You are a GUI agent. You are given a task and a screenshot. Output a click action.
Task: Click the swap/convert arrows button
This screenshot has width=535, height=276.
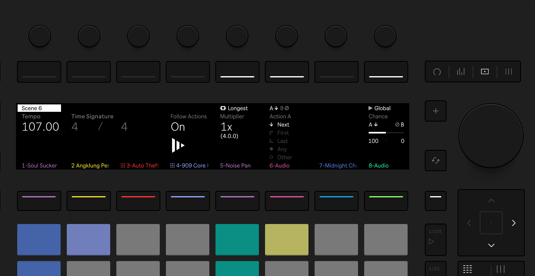(x=435, y=161)
